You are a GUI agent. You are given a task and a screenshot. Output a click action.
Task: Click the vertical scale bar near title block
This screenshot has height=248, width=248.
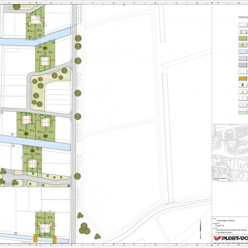(200, 229)
